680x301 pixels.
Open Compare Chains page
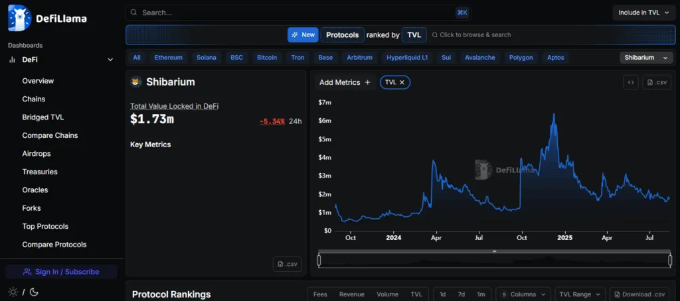tap(50, 135)
